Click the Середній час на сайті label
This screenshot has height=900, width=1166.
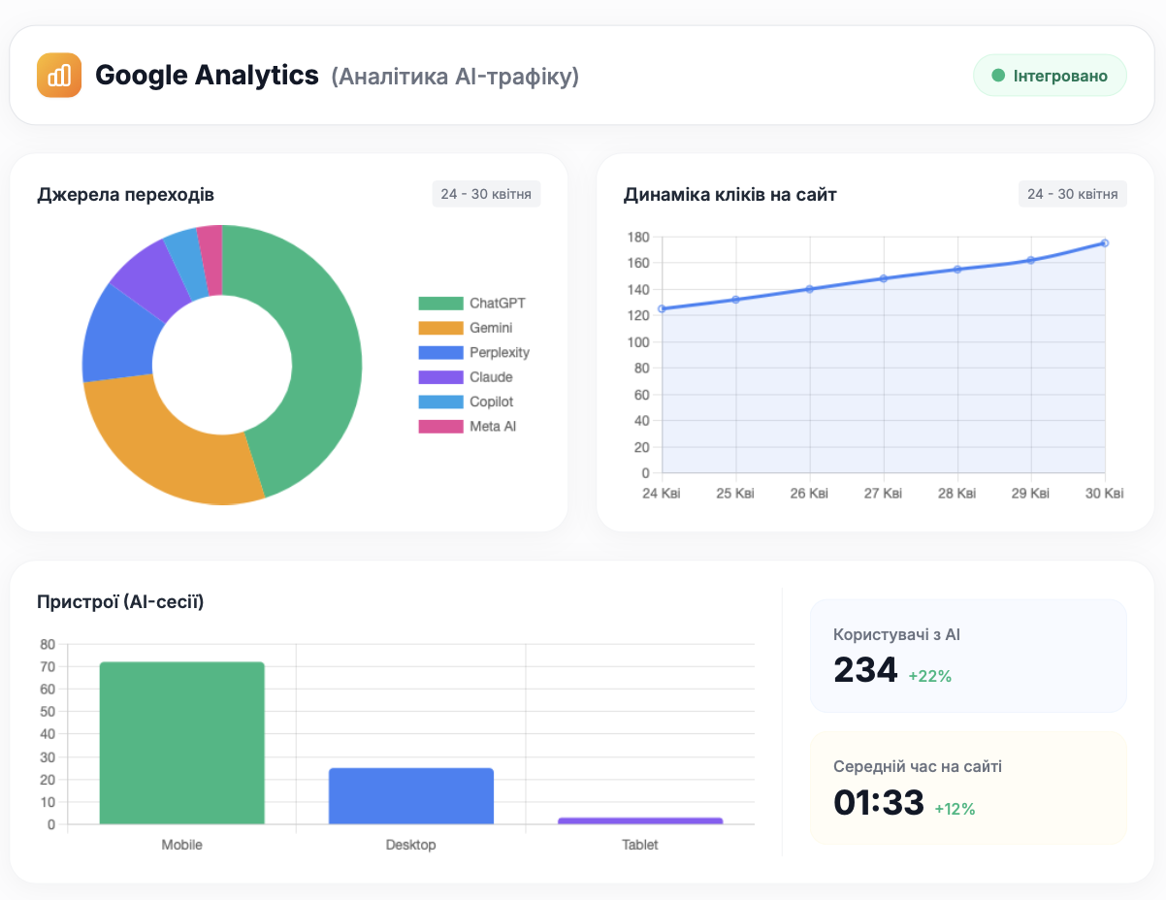tap(918, 766)
